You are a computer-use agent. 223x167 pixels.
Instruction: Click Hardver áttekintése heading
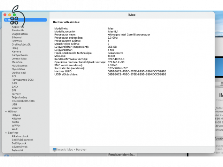coord(67,22)
